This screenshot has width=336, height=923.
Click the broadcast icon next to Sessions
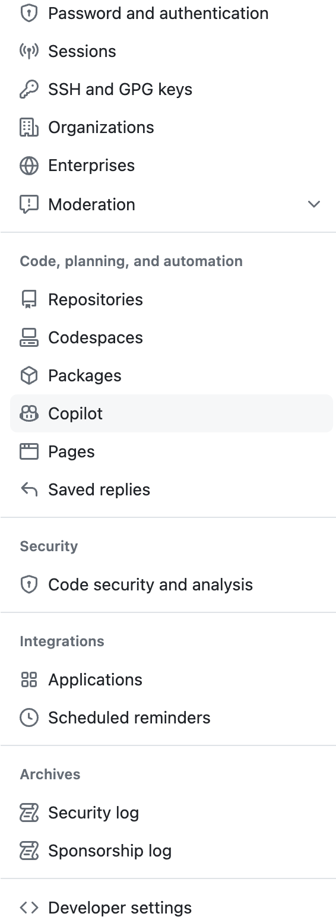28,51
